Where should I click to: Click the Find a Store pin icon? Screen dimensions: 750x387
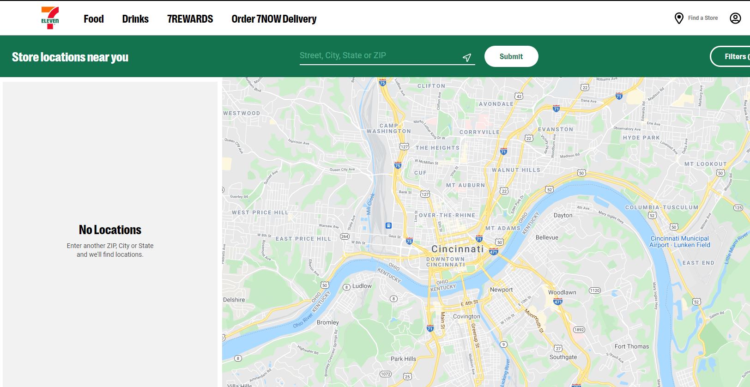[x=679, y=18]
